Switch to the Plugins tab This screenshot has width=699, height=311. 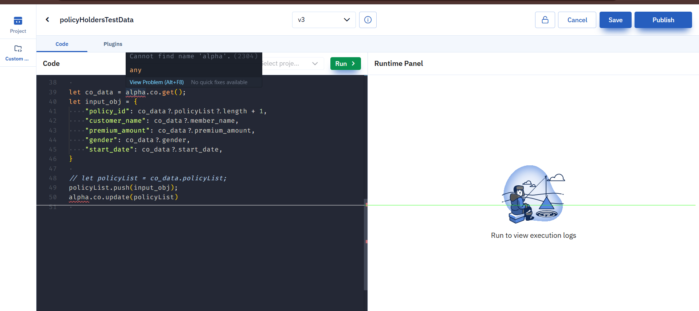(x=113, y=44)
